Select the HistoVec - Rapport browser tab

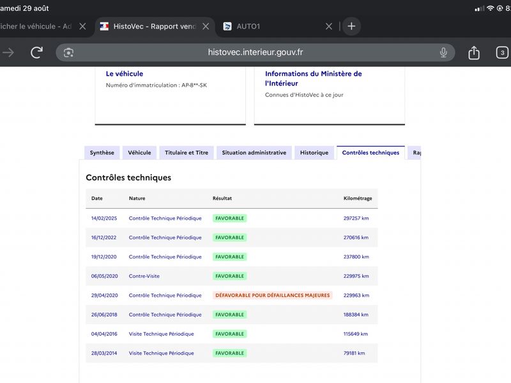pos(155,26)
